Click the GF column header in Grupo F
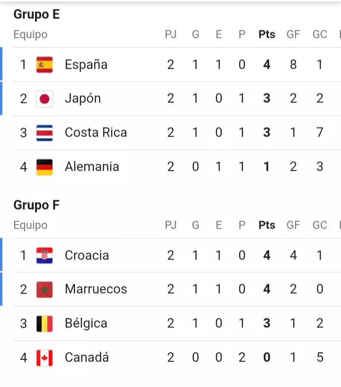Image resolution: width=341 pixels, height=387 pixels. (293, 225)
